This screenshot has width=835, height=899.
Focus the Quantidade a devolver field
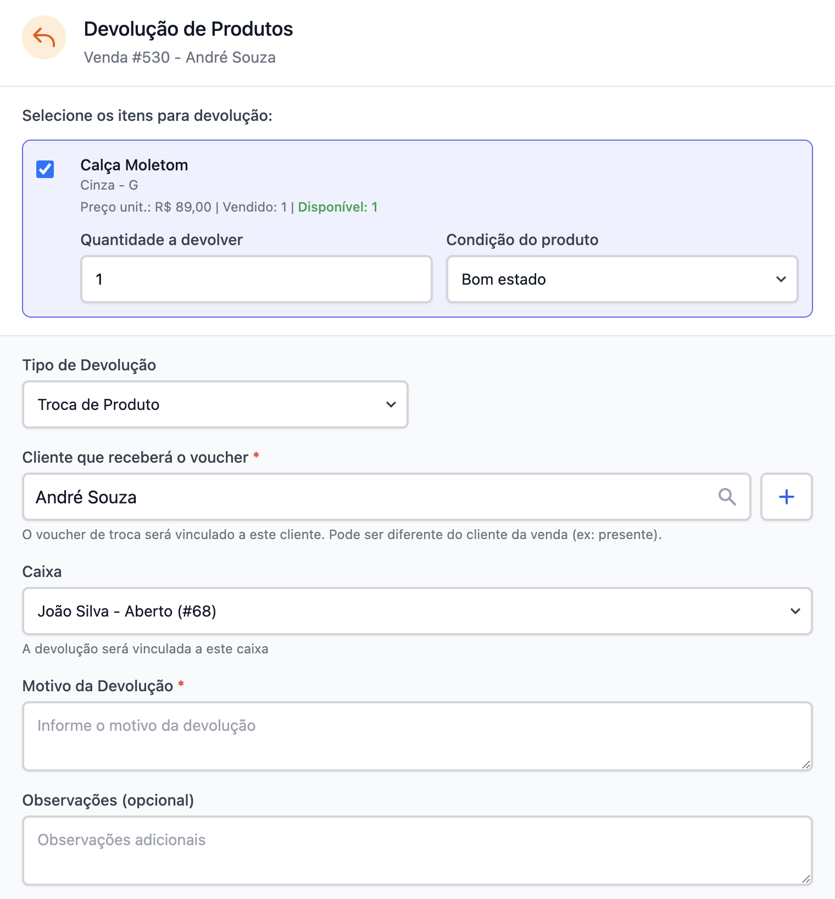click(256, 279)
